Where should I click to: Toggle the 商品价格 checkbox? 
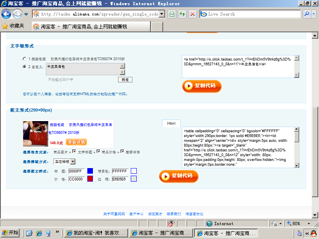coord(98,151)
